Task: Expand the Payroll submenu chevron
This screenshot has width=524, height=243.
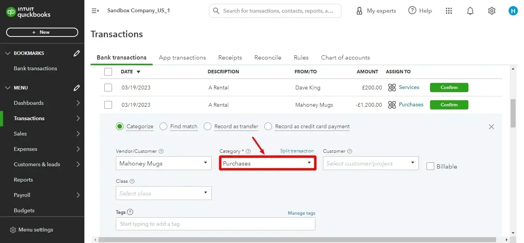Action: 78,195
